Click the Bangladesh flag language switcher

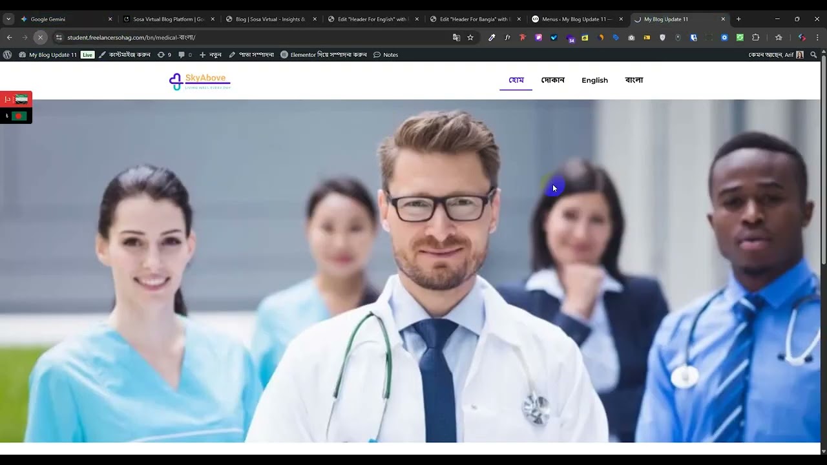pos(16,116)
